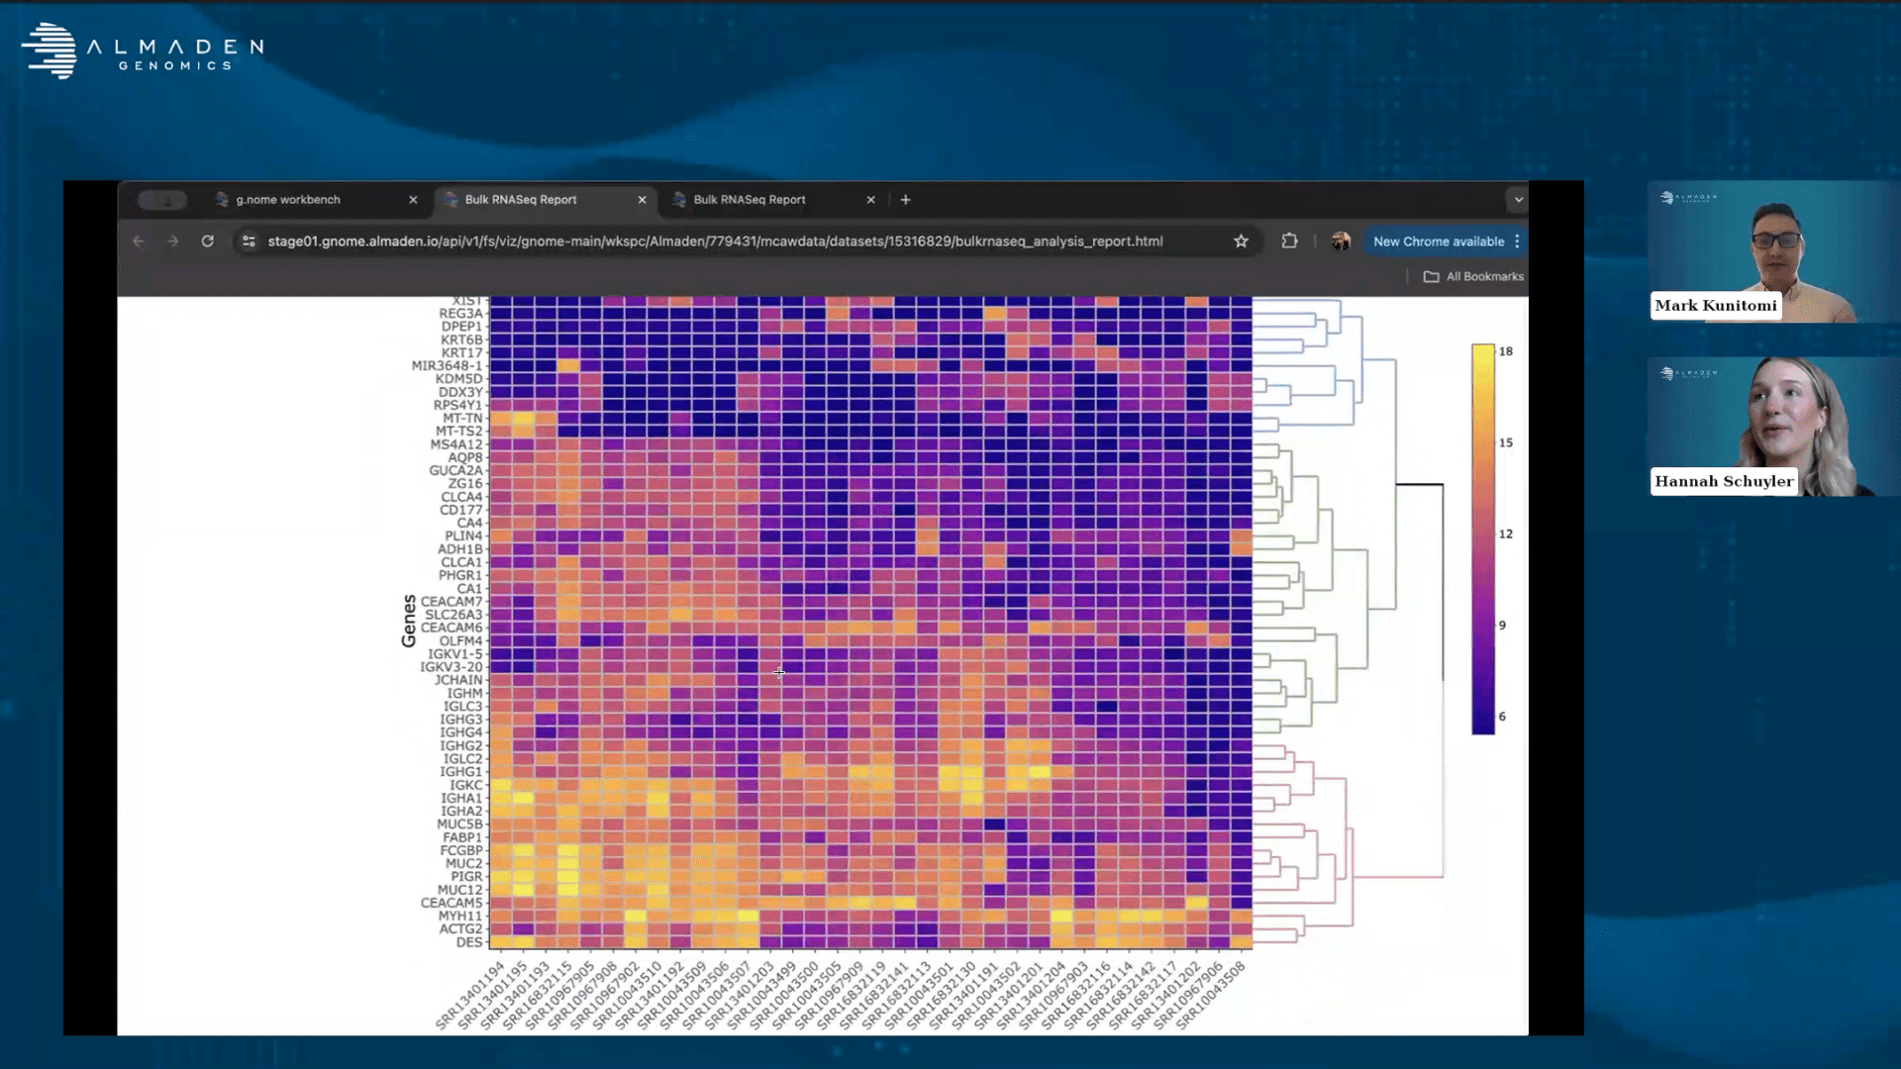Switch to the g.nome workbench tab
This screenshot has height=1069, width=1901.
(288, 200)
